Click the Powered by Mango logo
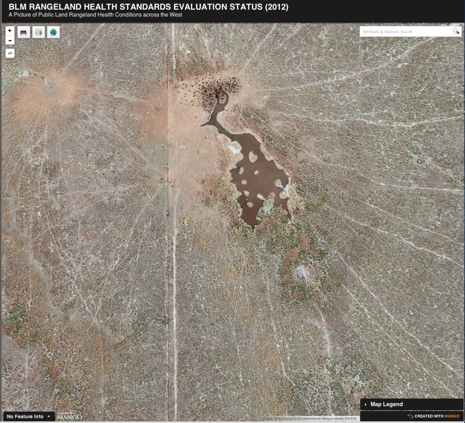465x423 pixels. click(69, 416)
